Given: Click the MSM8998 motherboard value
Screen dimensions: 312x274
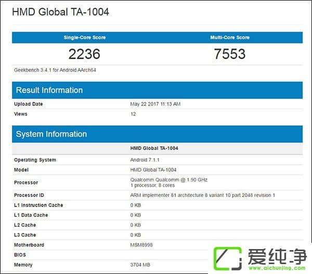Looking at the screenshot, I should tap(141, 245).
